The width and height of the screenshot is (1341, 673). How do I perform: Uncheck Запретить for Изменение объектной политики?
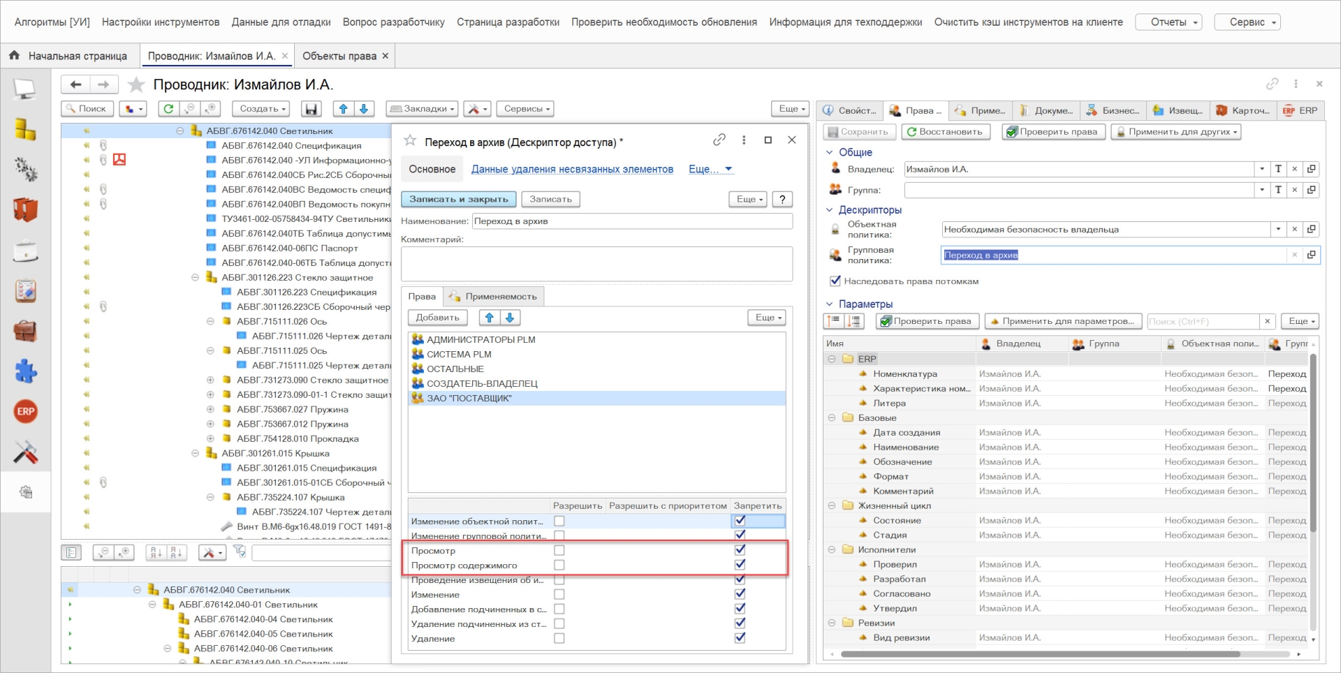pos(740,521)
